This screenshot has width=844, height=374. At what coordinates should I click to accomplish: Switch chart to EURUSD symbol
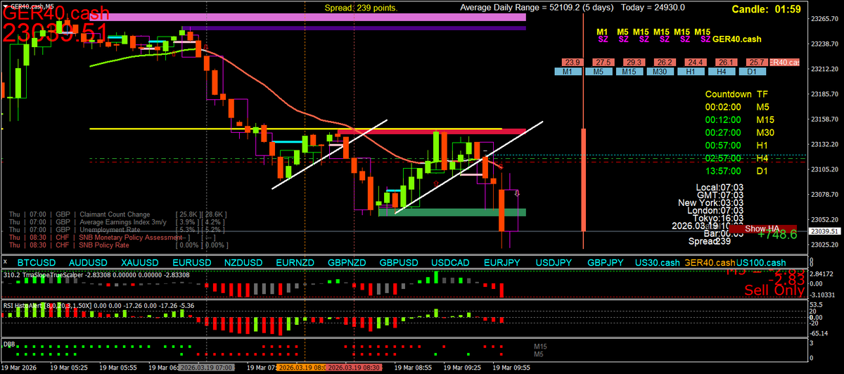[x=191, y=262]
